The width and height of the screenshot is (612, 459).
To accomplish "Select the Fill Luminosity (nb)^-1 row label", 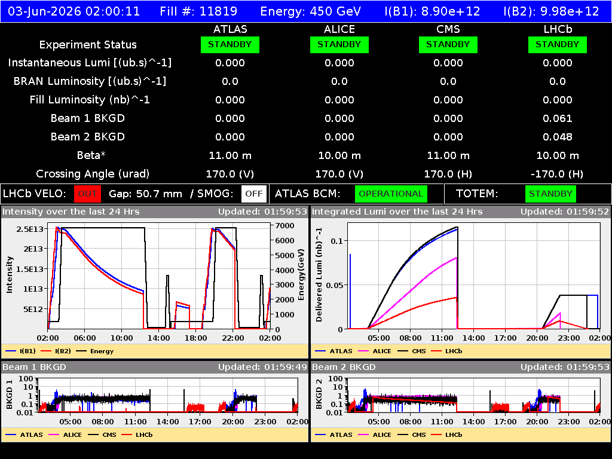I will click(90, 100).
